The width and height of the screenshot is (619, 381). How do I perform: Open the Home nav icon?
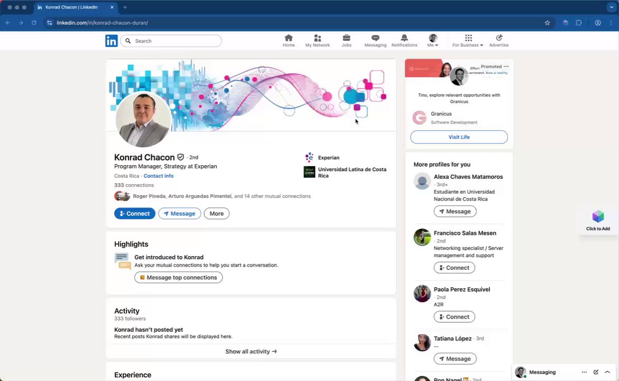(288, 41)
